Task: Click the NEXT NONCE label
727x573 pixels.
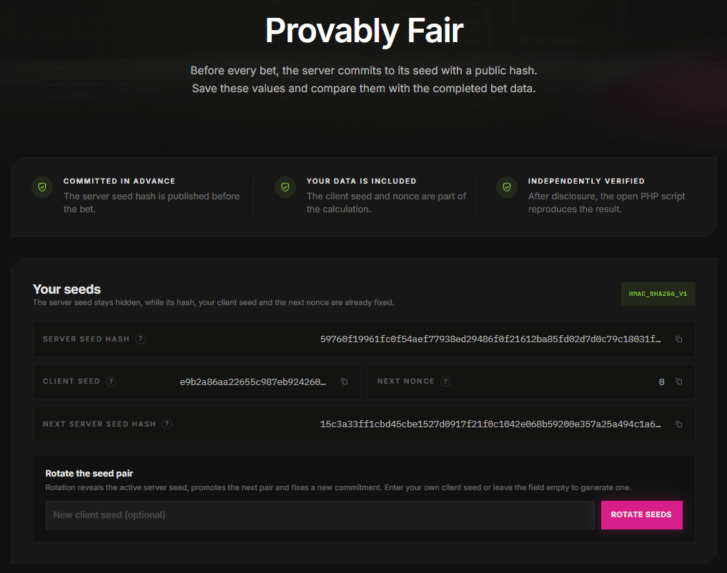Action: pyautogui.click(x=406, y=382)
